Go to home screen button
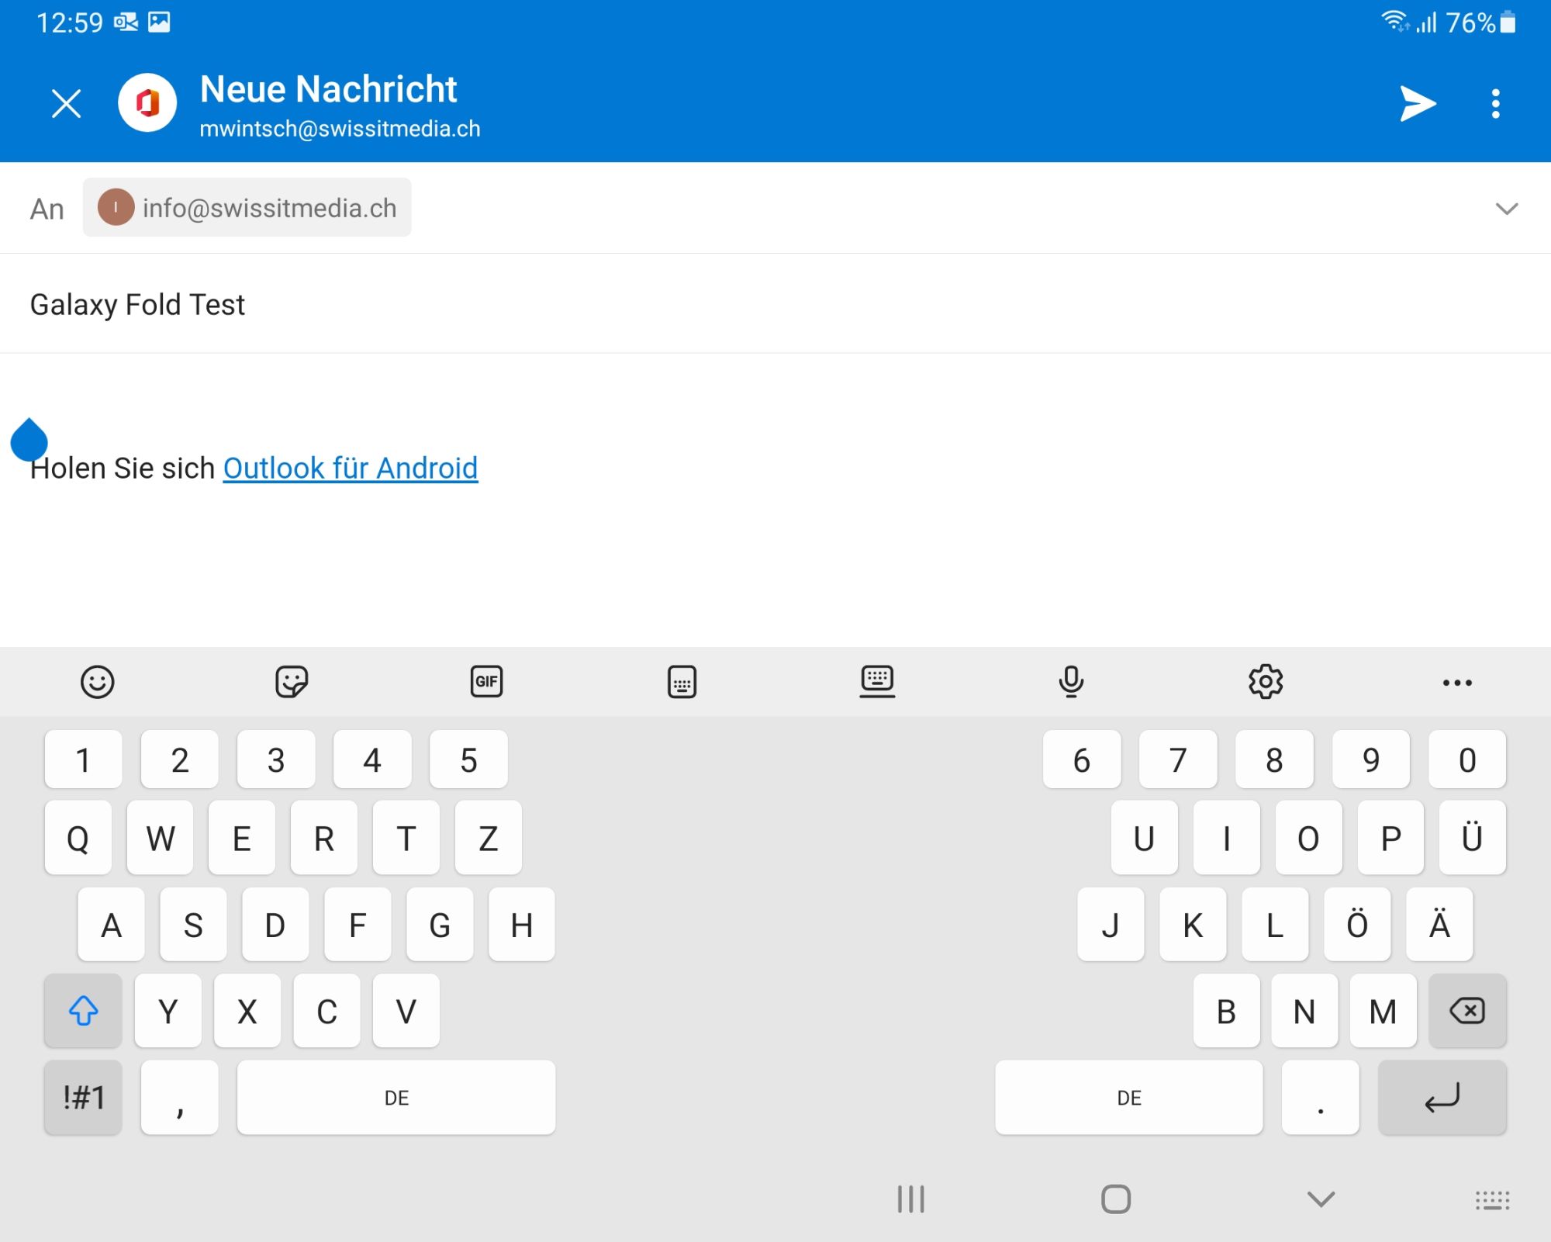 pos(1116,1199)
